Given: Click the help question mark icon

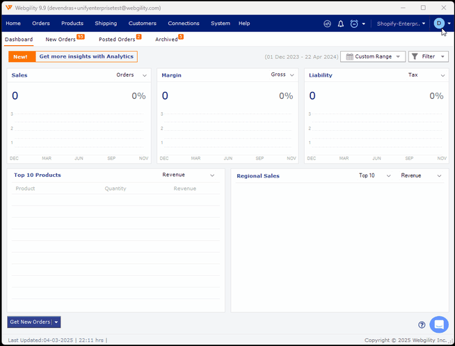Looking at the screenshot, I should (422, 325).
